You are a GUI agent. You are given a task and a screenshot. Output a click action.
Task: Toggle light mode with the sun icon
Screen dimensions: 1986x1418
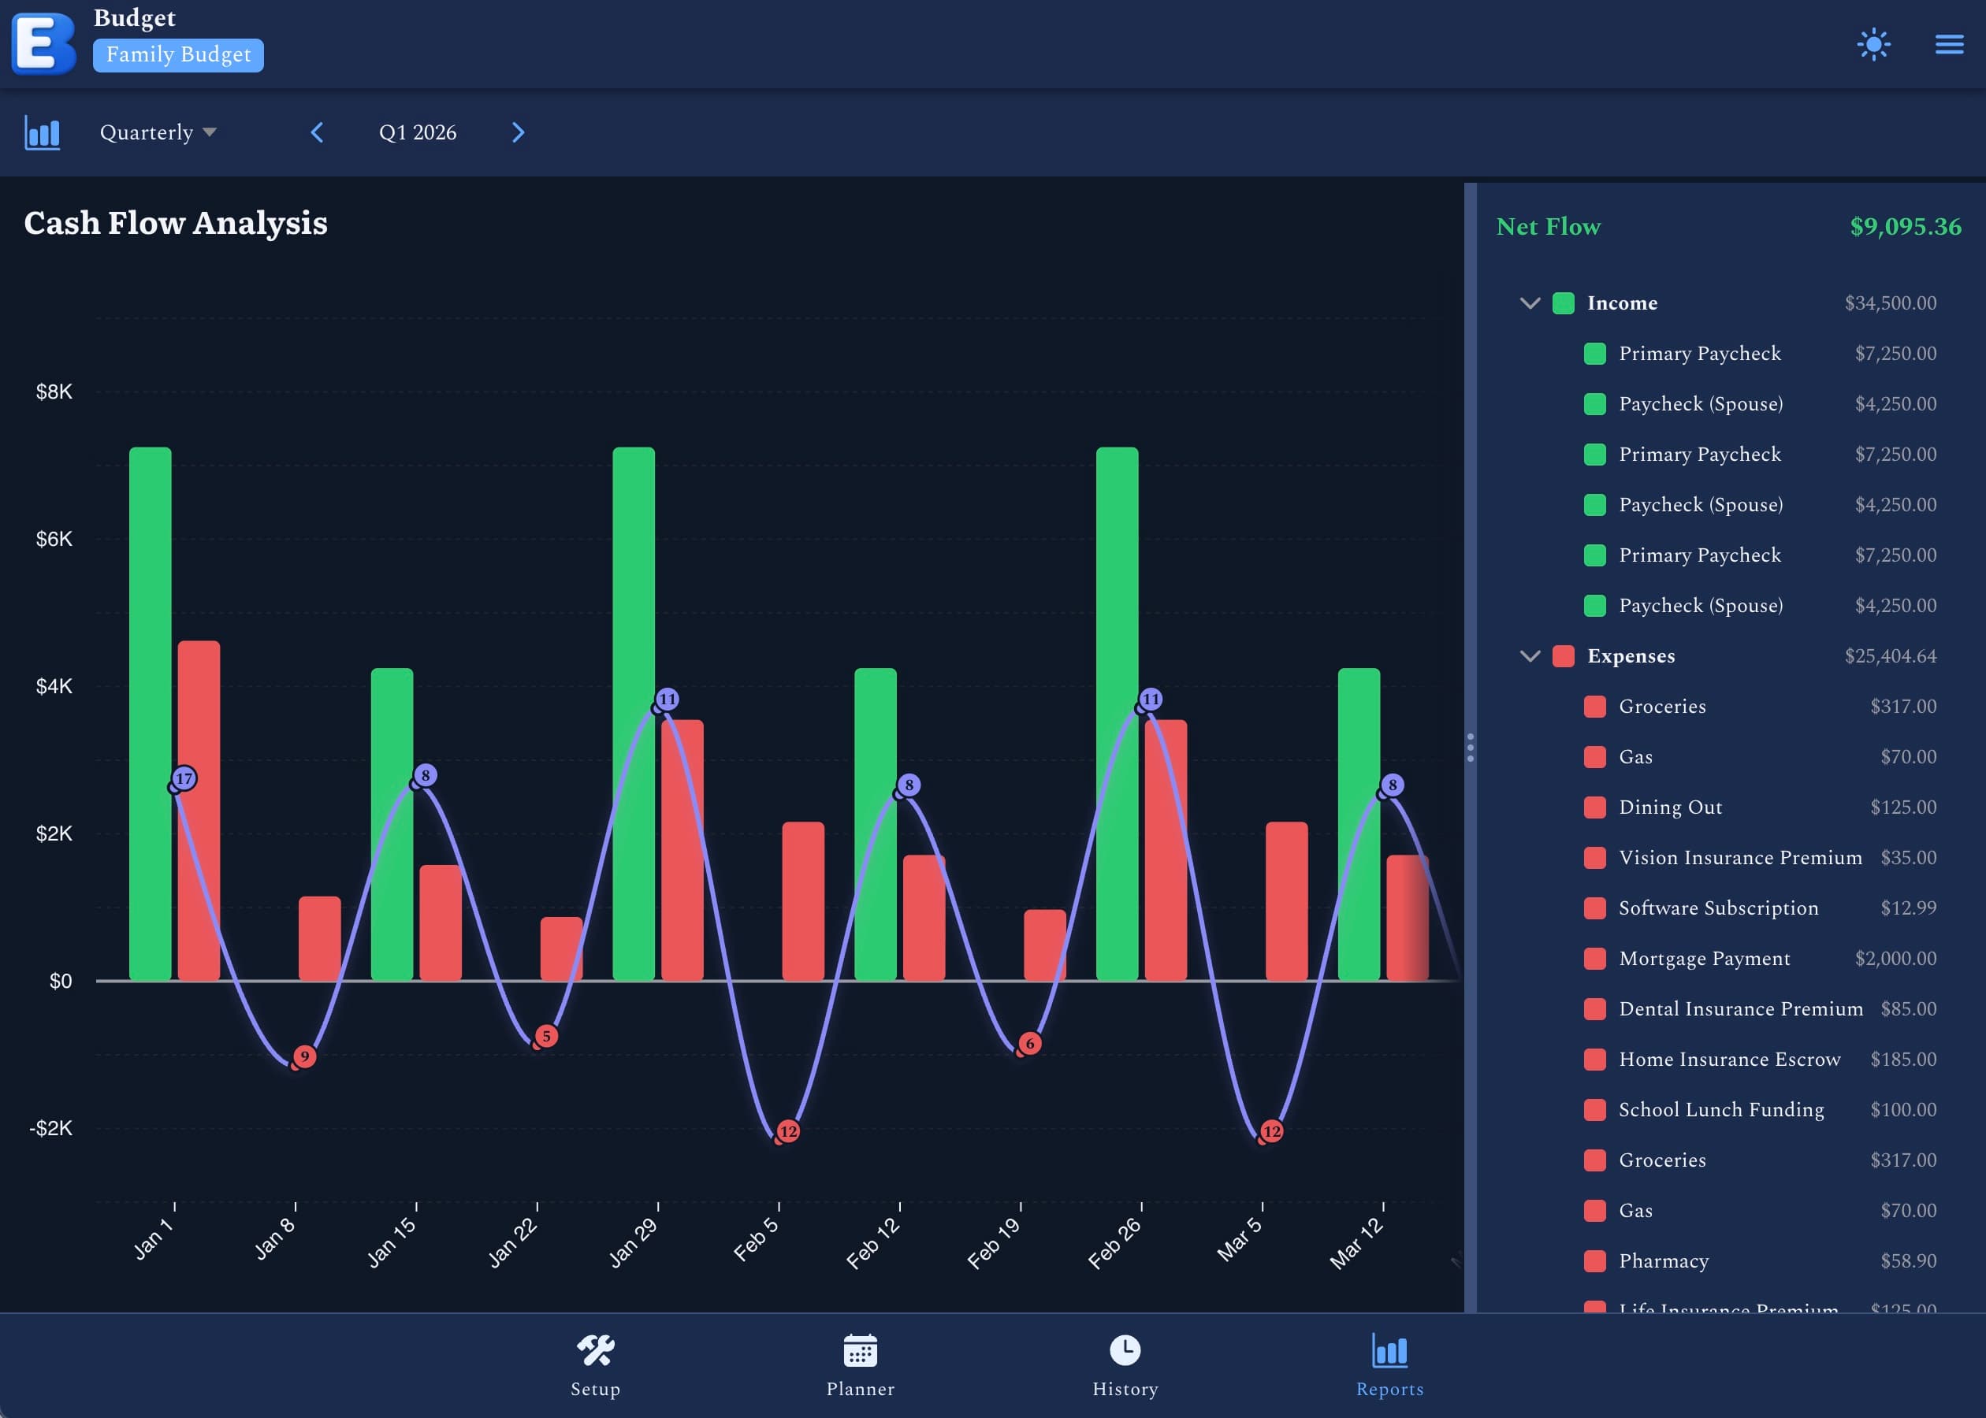(x=1873, y=43)
